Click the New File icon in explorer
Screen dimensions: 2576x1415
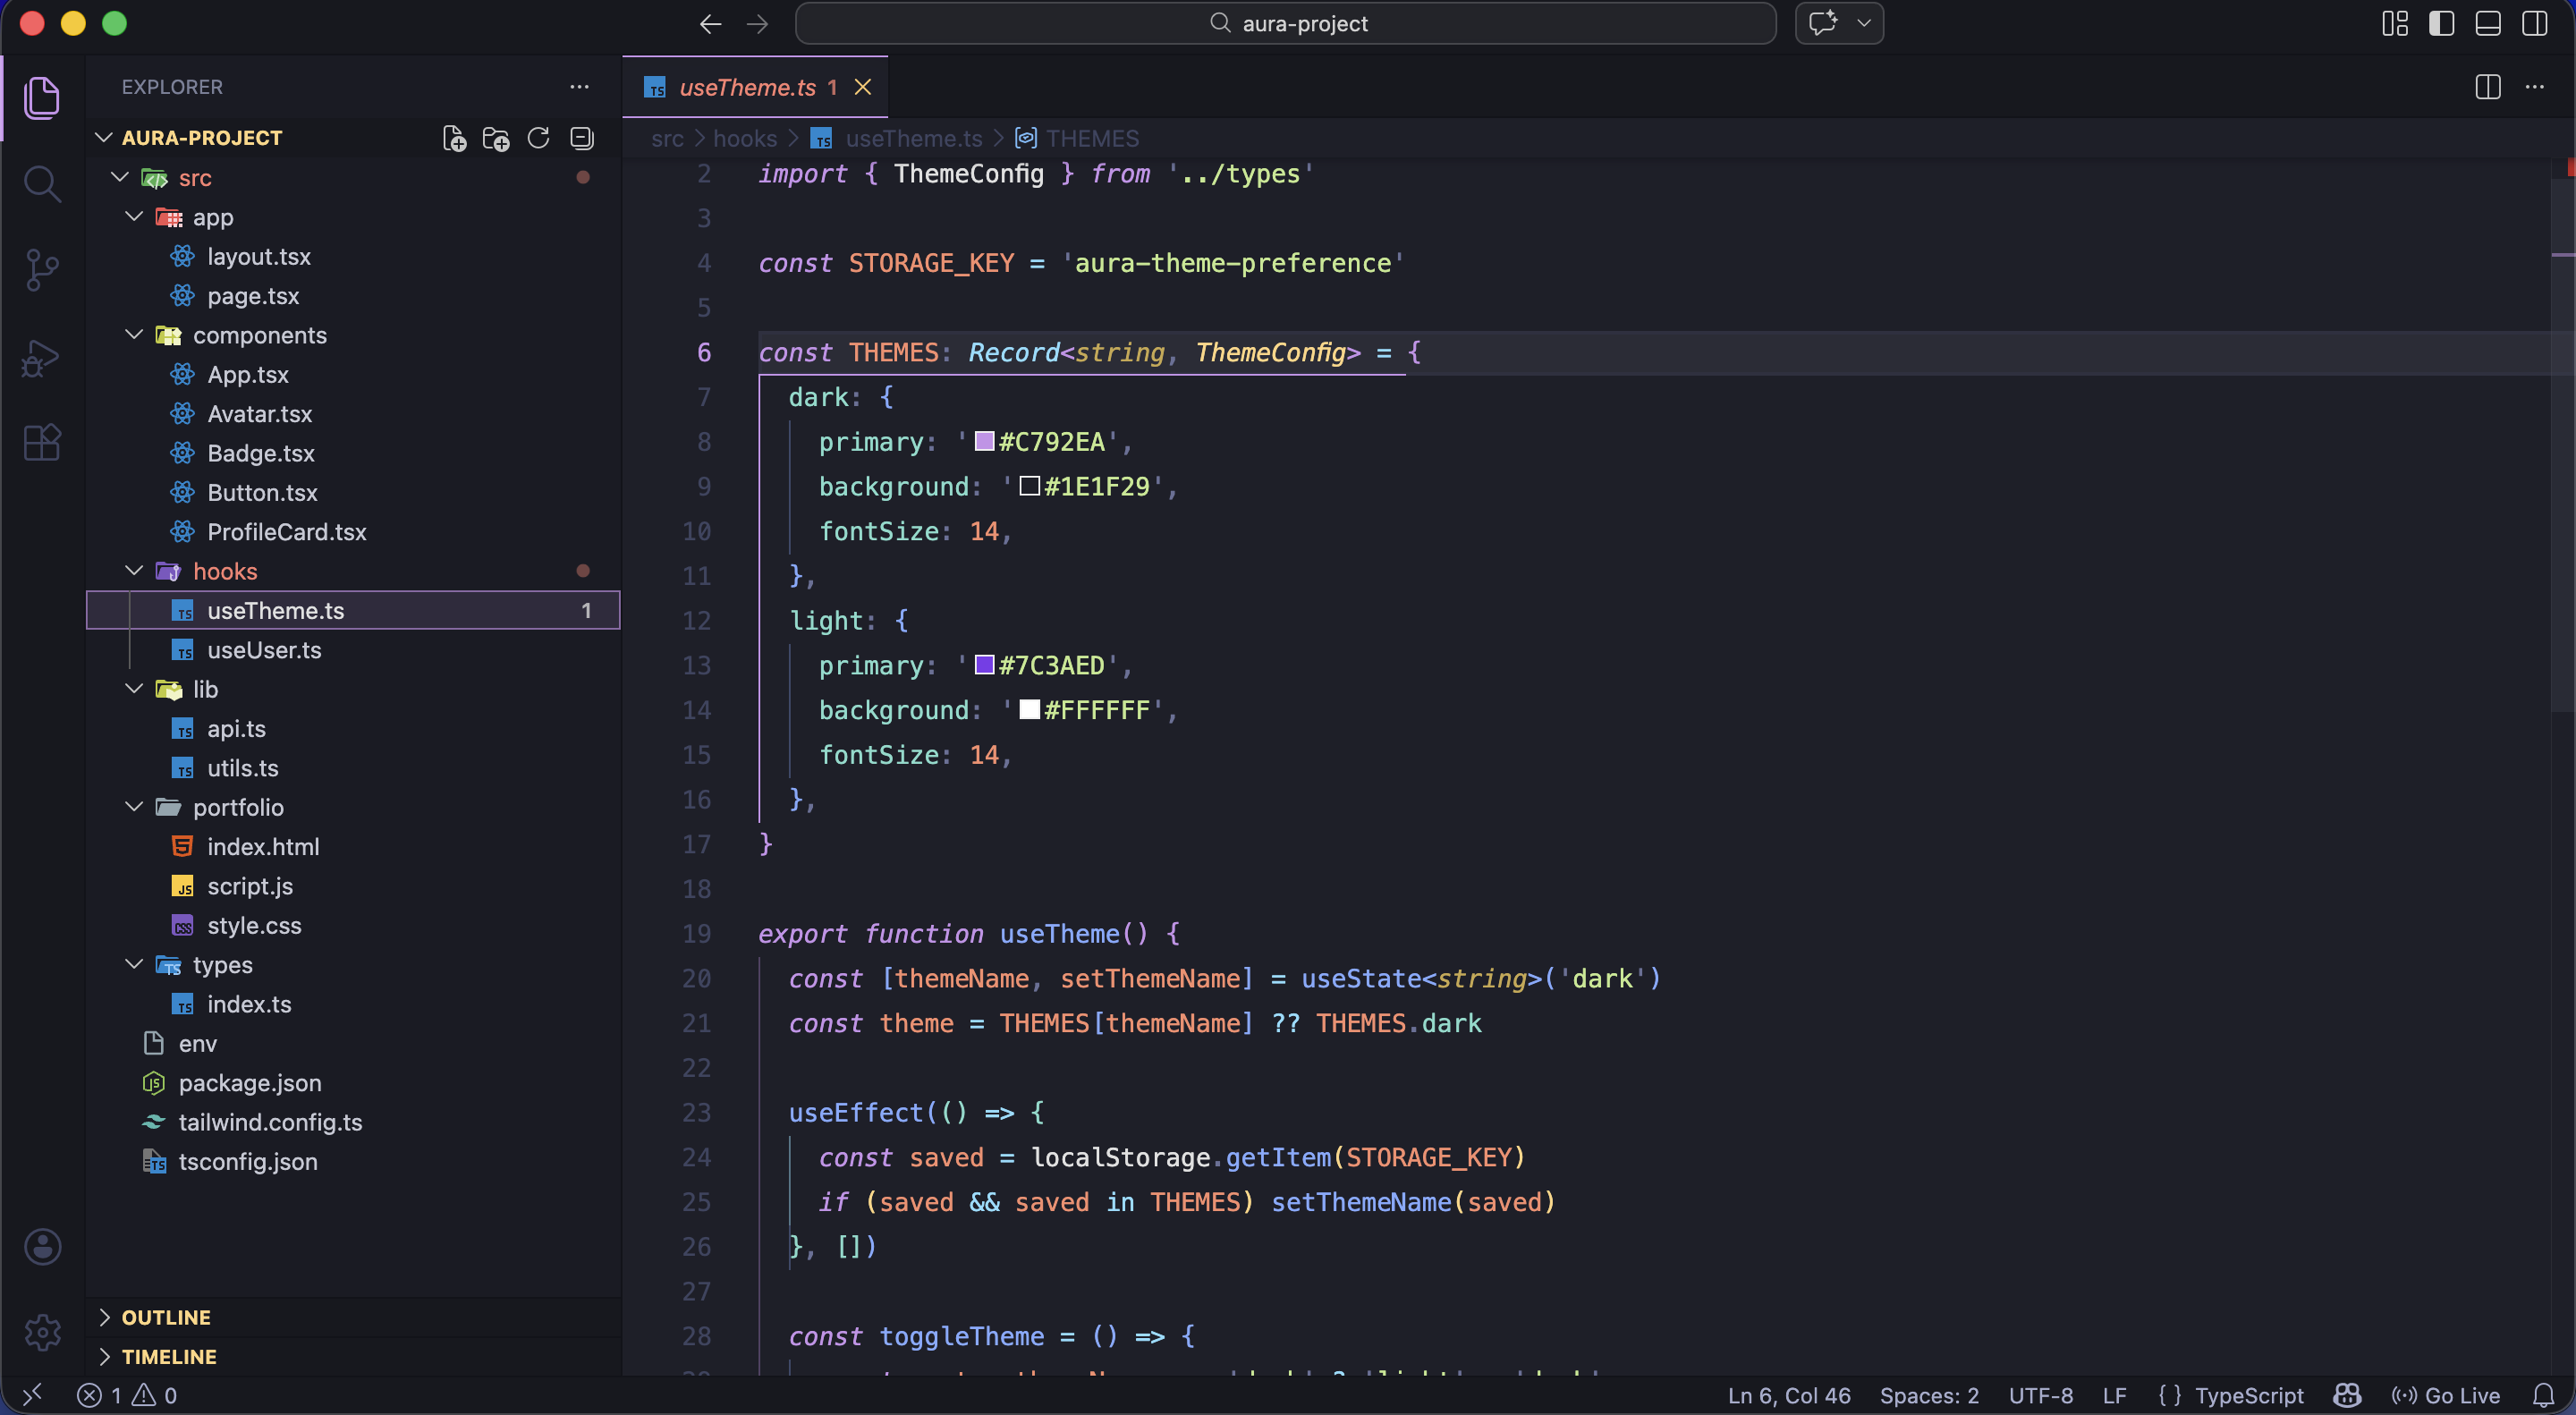tap(454, 138)
